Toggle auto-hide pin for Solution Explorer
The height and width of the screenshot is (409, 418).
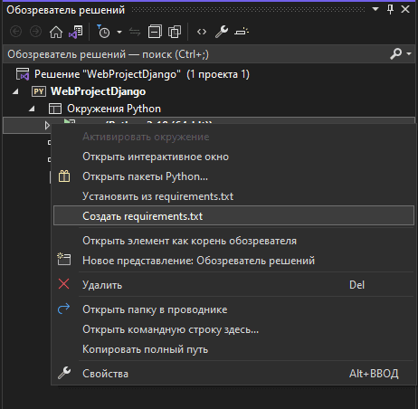391,9
